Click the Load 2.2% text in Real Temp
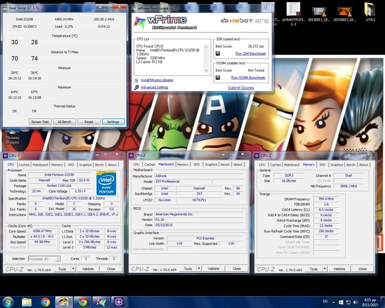This screenshot has height=308, width=385. tap(64, 27)
